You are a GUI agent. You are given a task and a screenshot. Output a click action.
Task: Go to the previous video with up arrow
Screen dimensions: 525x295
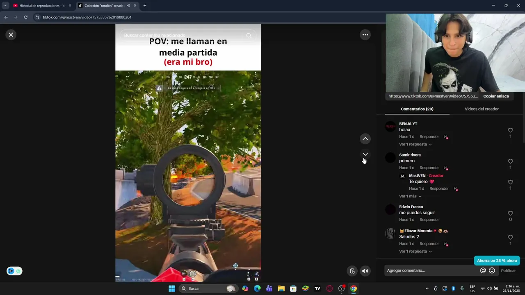[365, 139]
